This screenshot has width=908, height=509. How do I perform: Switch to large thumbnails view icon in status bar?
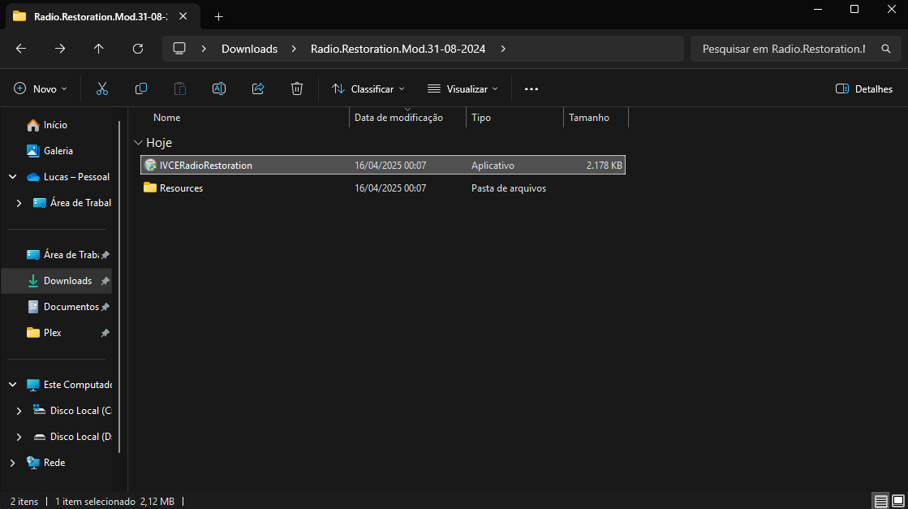point(898,501)
